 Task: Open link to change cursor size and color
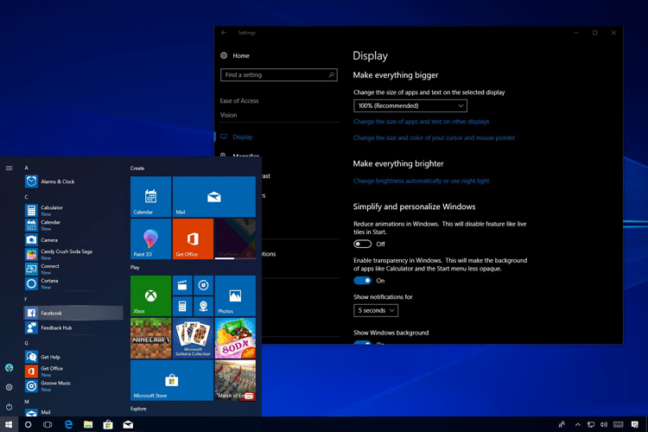coord(434,137)
